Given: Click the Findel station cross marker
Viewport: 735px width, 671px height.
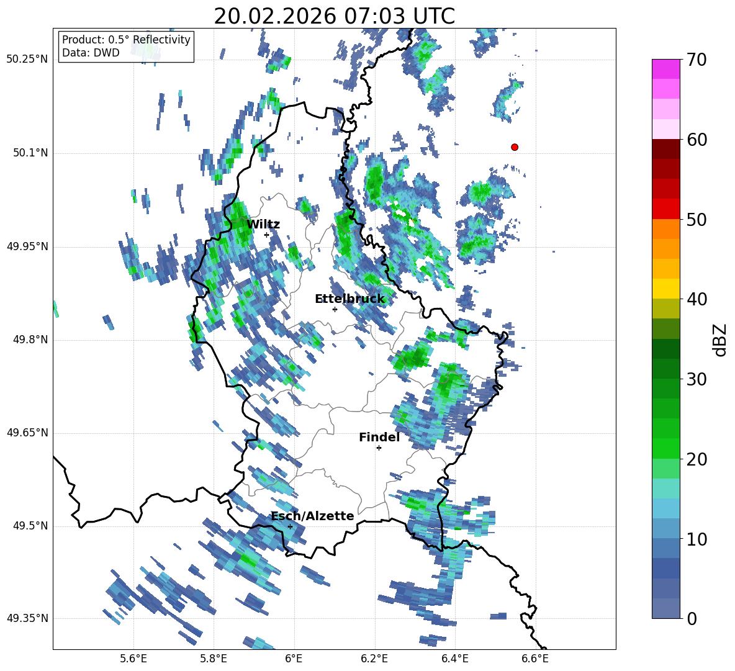Looking at the screenshot, I should pos(379,448).
